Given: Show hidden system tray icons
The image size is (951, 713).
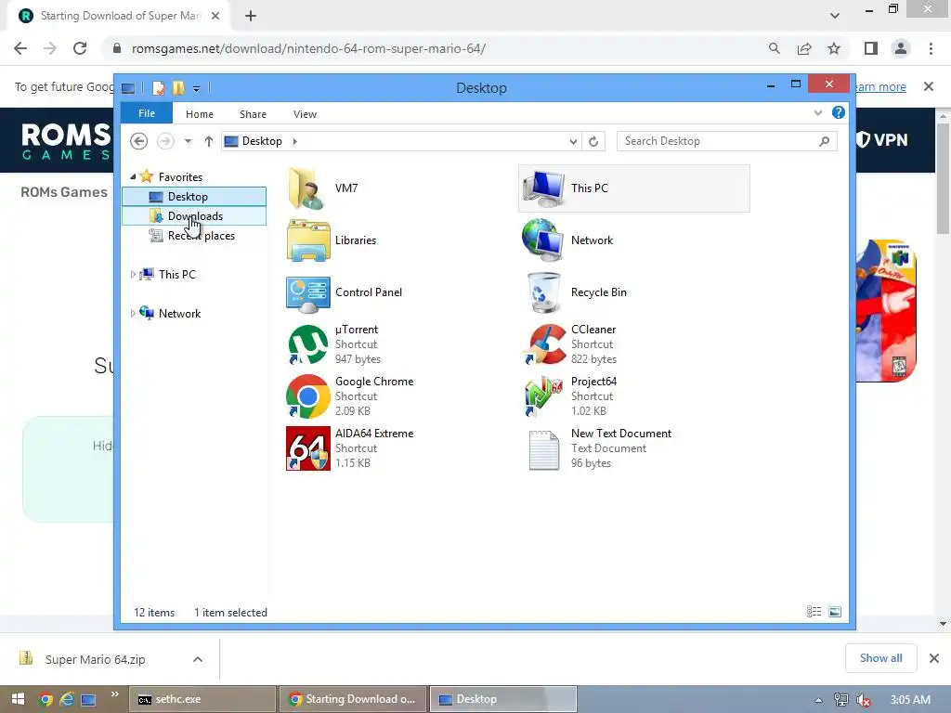Looking at the screenshot, I should point(818,700).
